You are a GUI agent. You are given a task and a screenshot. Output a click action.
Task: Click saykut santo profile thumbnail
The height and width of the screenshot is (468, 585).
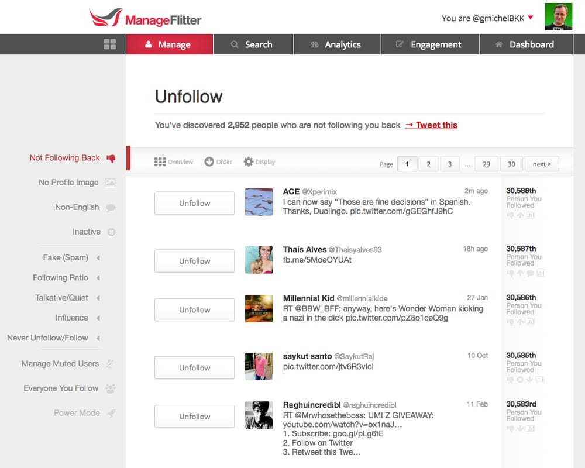pyautogui.click(x=259, y=366)
